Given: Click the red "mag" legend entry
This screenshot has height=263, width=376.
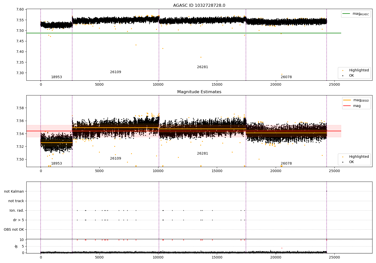Looking at the screenshot, I should pyautogui.click(x=357, y=106).
